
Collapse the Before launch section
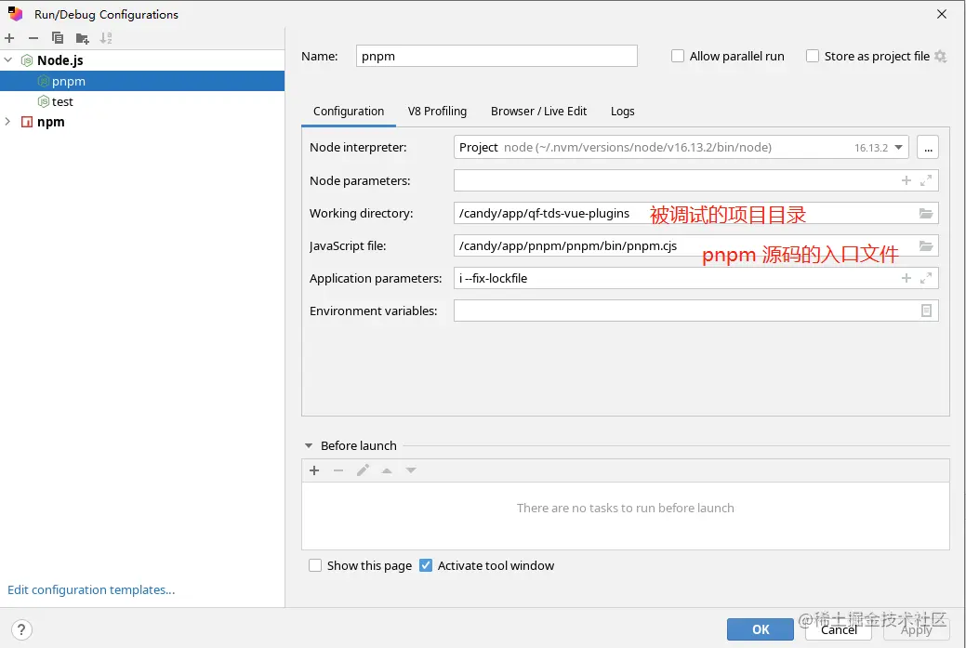pos(309,445)
